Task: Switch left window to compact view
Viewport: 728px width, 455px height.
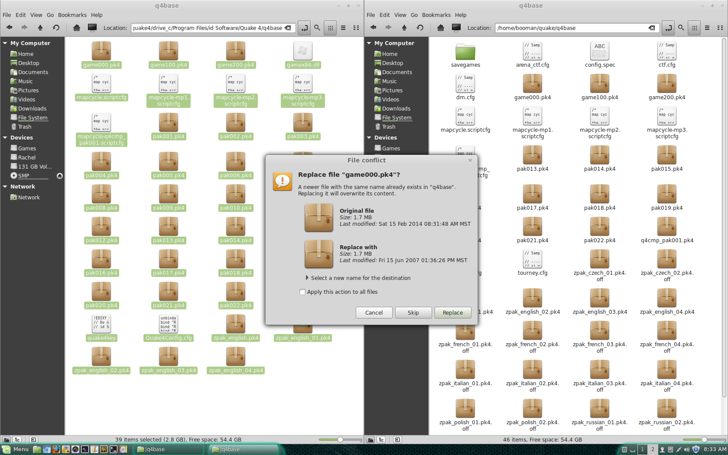Action: [356, 28]
